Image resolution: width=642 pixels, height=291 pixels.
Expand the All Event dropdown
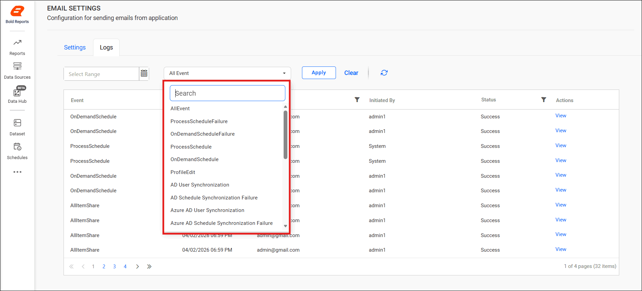227,73
